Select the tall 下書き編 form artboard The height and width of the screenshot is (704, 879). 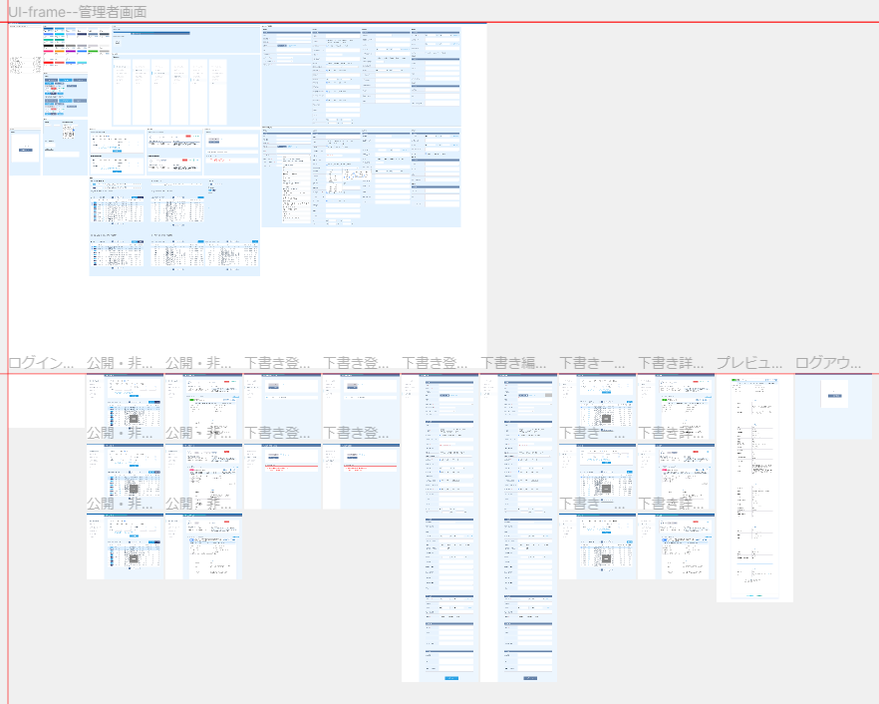[x=518, y=528]
